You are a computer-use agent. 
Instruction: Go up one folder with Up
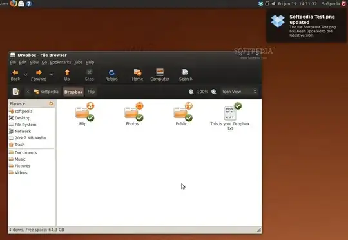coord(67,75)
